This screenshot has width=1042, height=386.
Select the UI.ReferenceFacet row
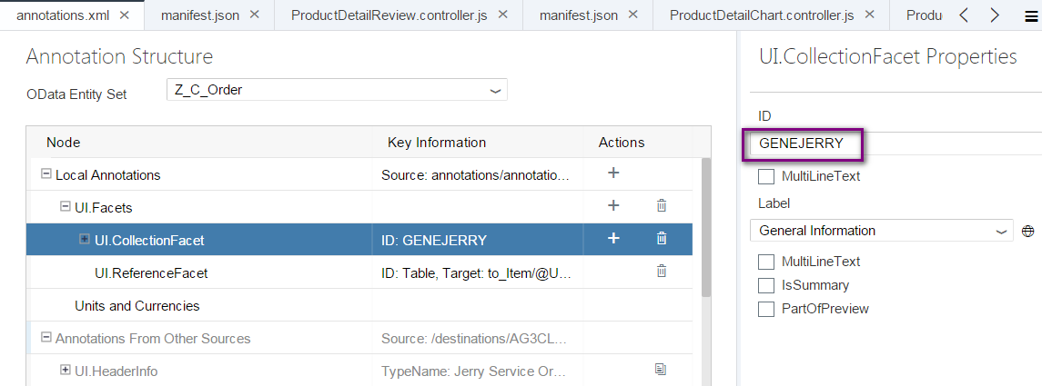pyautogui.click(x=359, y=272)
